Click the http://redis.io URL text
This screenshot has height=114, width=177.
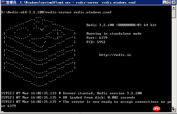pyautogui.click(x=115, y=55)
